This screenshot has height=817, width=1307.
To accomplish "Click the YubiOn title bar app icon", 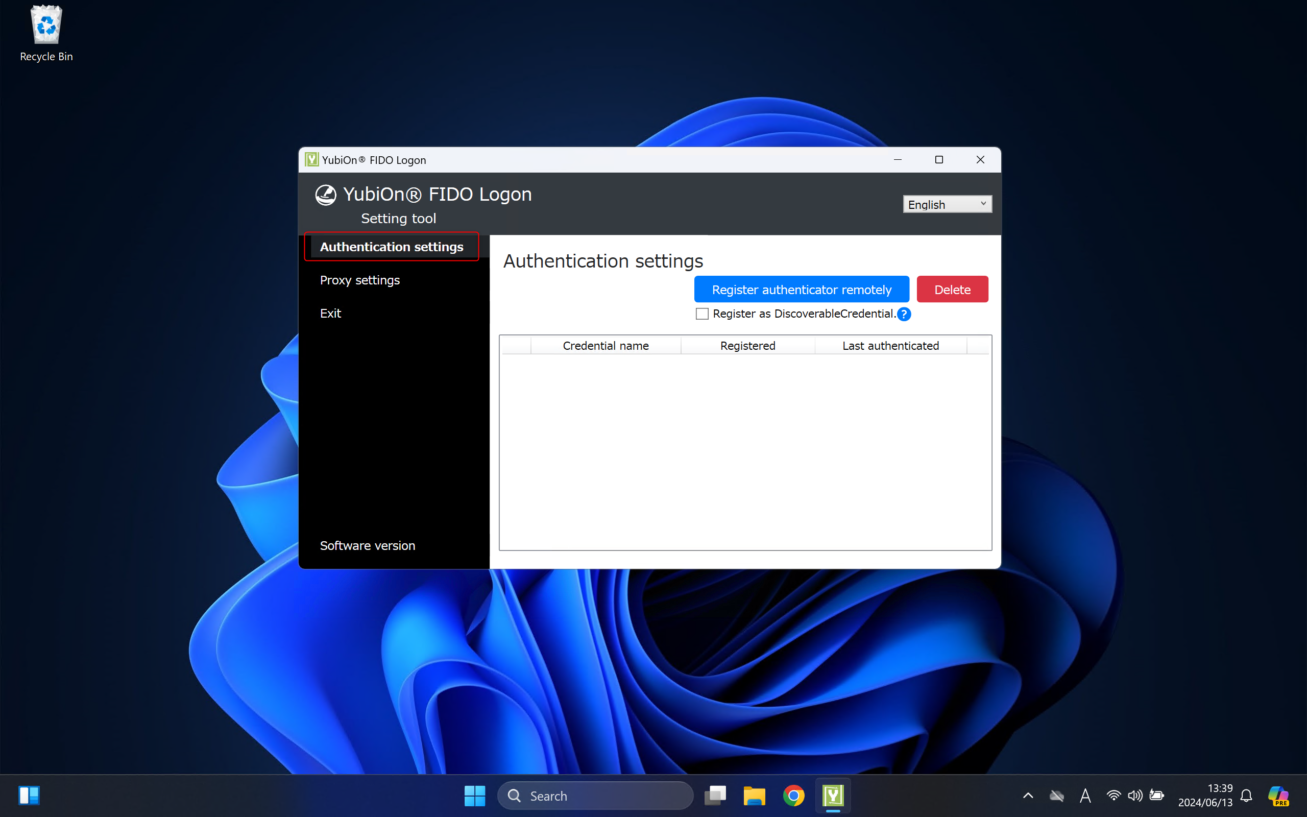I will (311, 159).
